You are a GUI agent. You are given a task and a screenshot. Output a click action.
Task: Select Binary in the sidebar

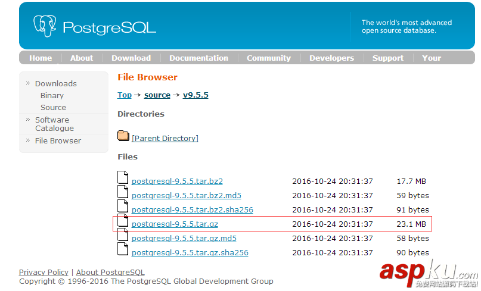click(52, 96)
